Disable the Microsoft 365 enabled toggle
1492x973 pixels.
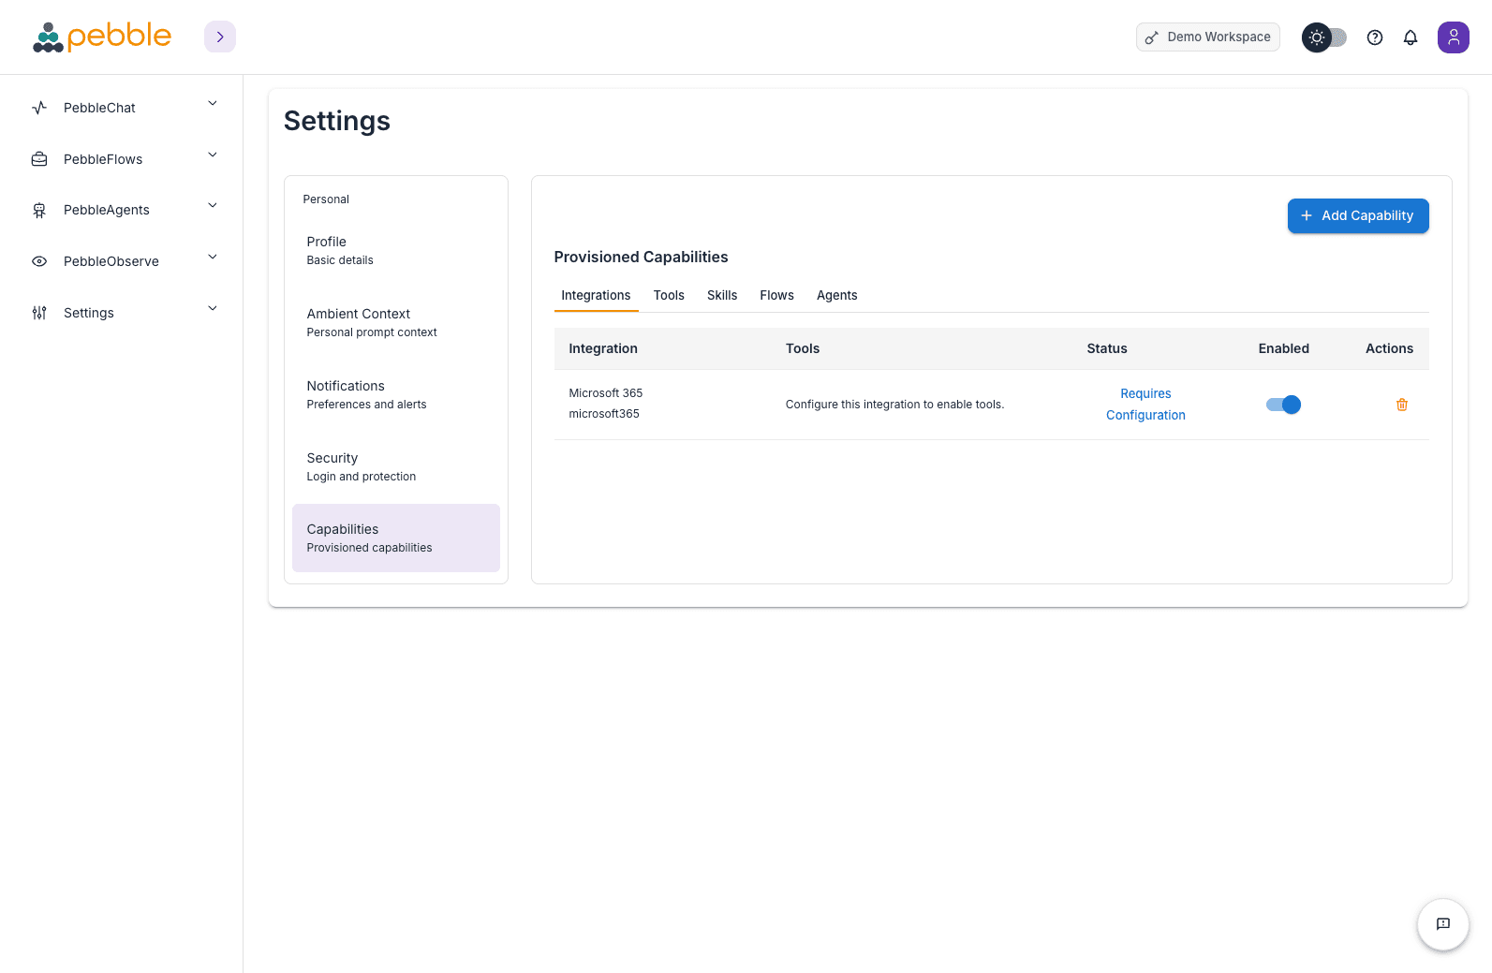coord(1283,405)
